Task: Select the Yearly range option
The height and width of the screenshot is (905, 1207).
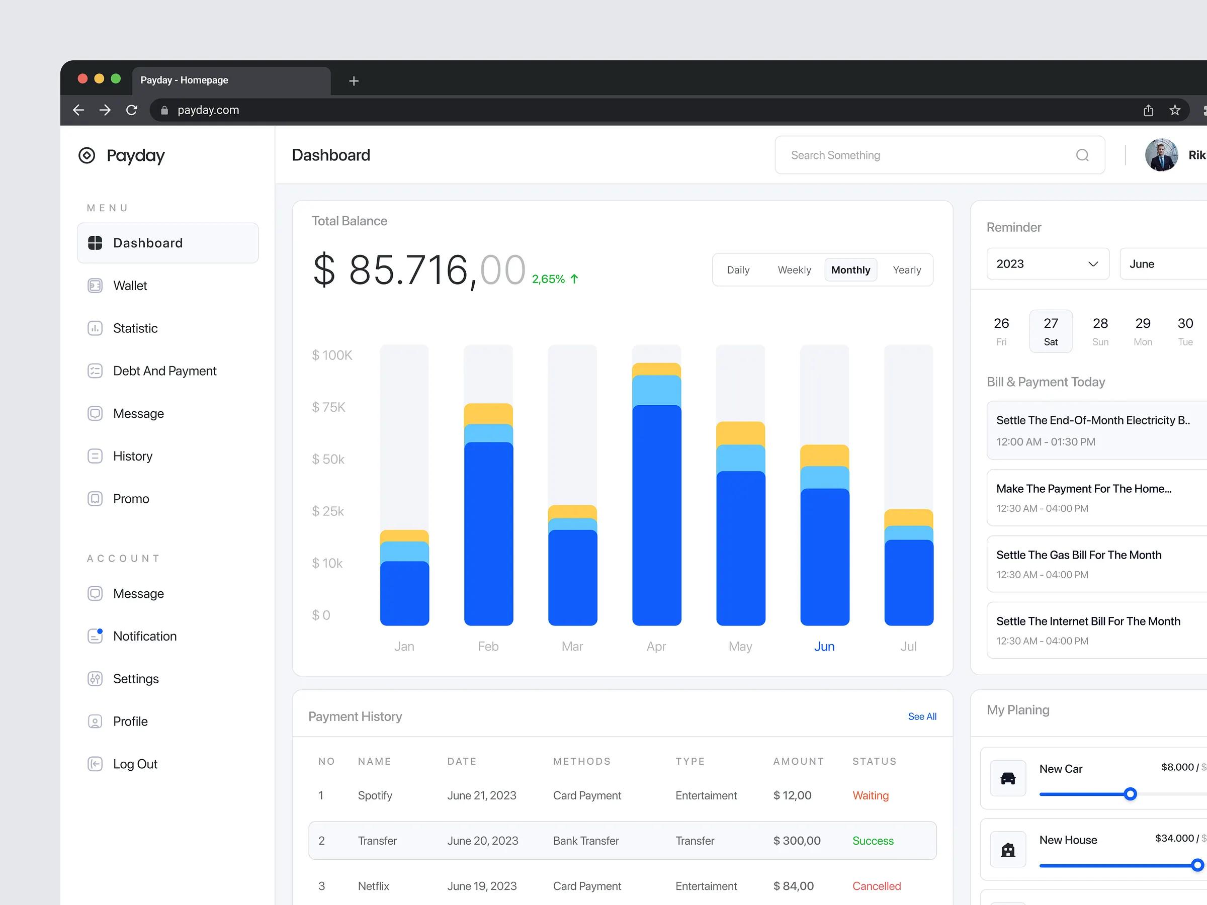Action: tap(906, 270)
